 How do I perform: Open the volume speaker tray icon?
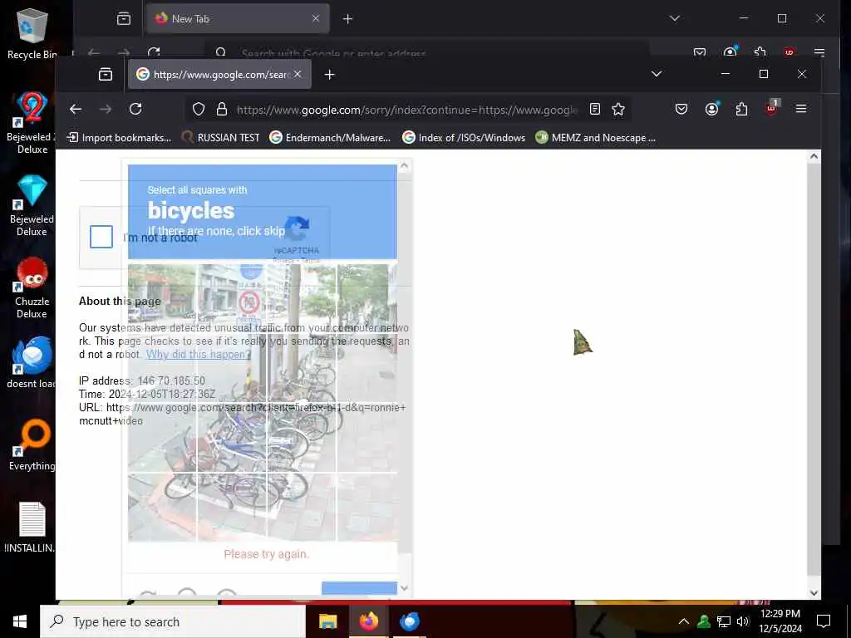743,621
